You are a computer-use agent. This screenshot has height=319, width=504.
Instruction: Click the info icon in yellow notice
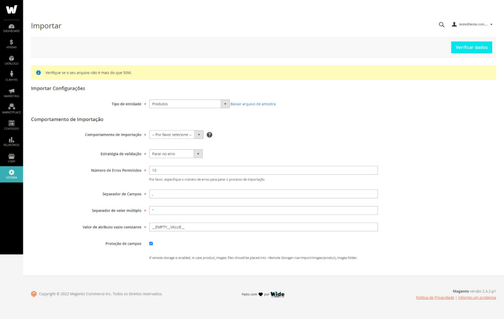(38, 73)
